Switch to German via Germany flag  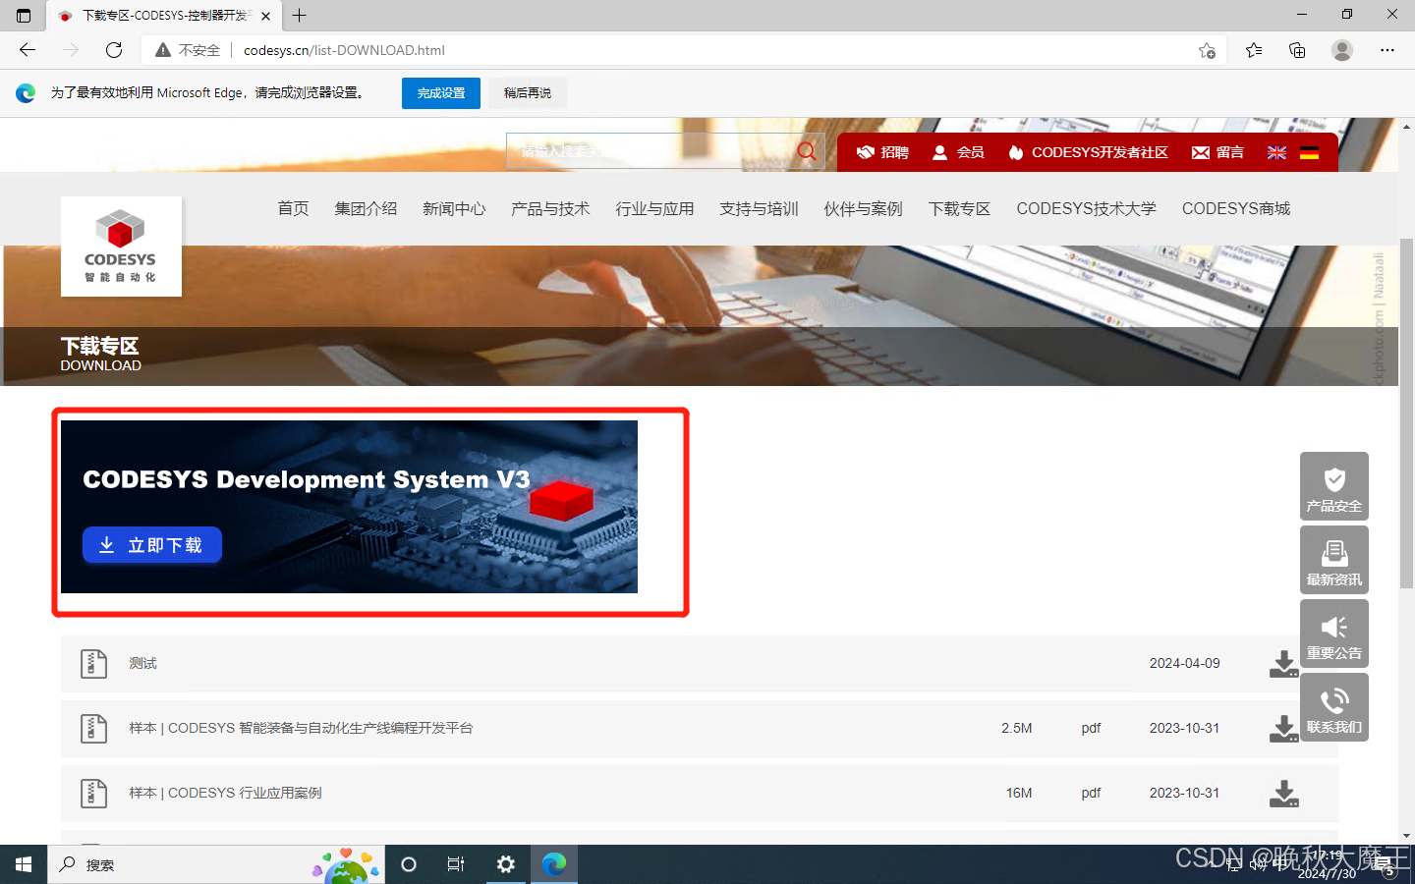[1309, 152]
